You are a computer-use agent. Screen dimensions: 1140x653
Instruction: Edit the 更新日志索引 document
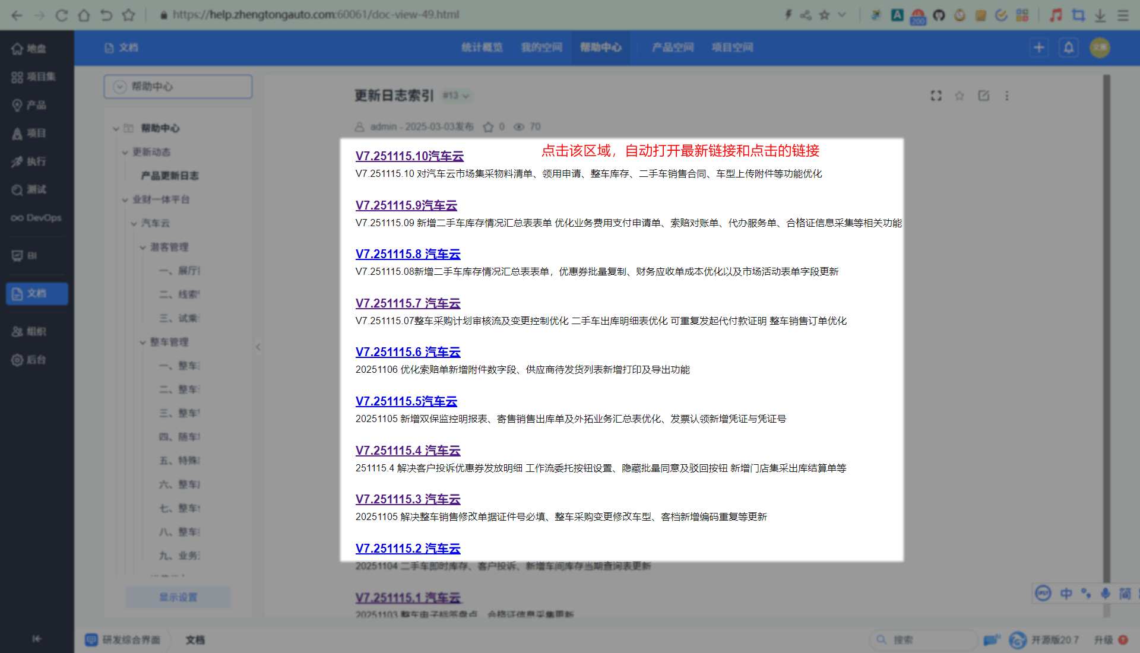(983, 96)
